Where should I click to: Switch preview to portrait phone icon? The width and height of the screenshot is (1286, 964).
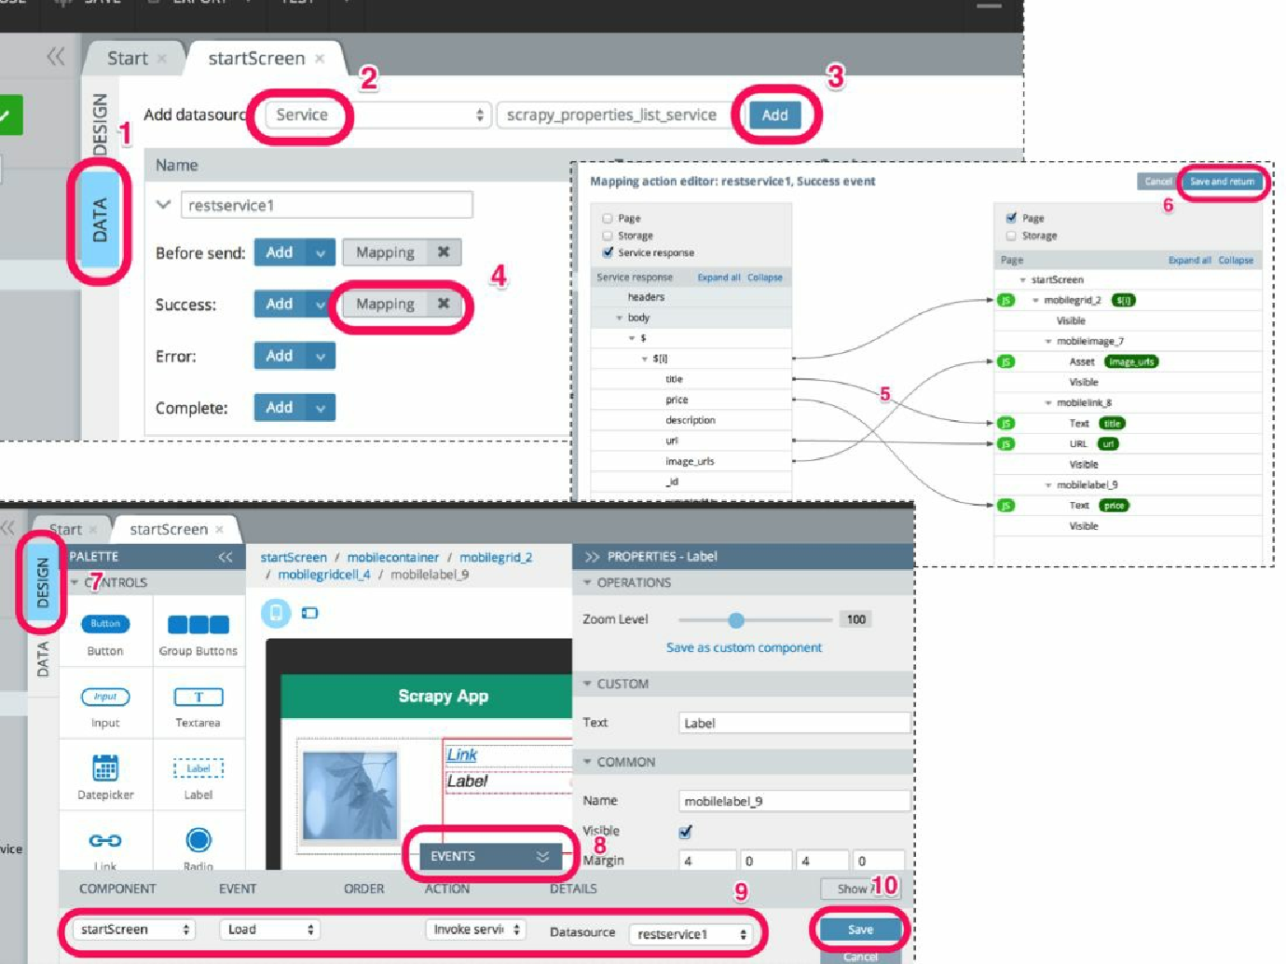[276, 613]
